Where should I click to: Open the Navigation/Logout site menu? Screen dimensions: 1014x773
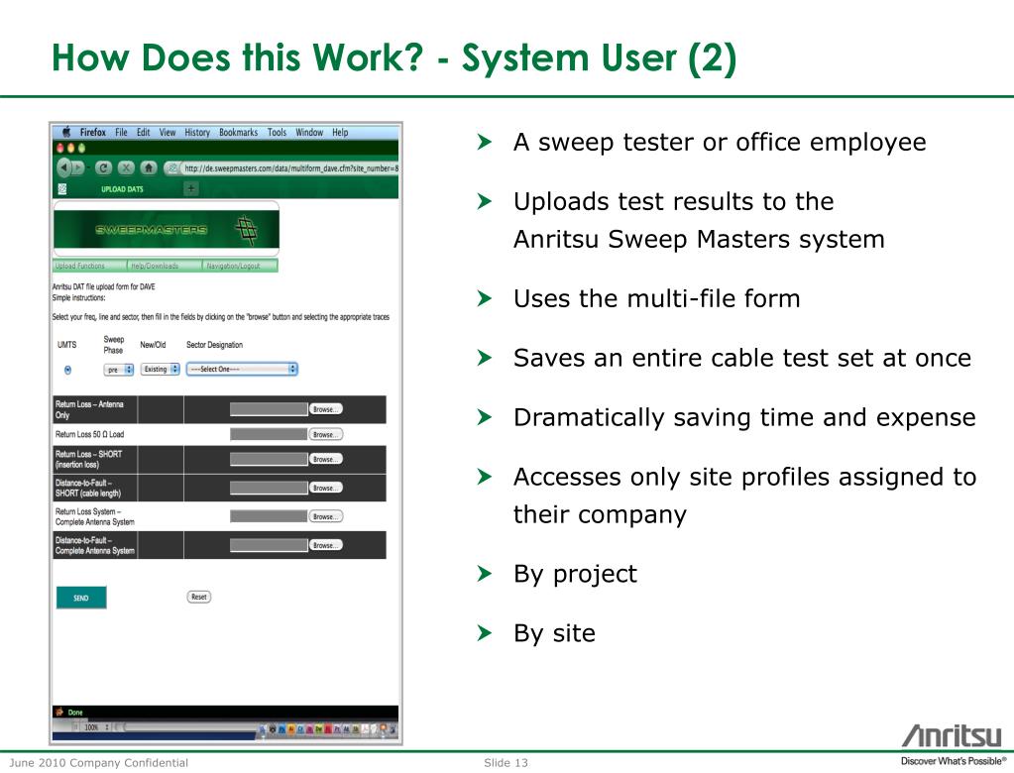click(240, 266)
